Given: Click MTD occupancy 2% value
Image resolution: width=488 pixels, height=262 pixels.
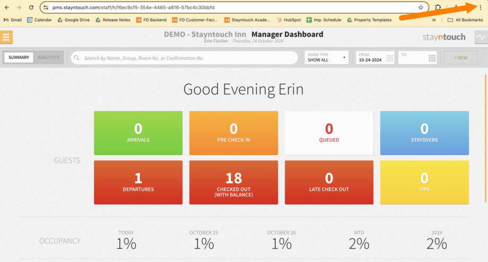Looking at the screenshot, I should click(359, 243).
